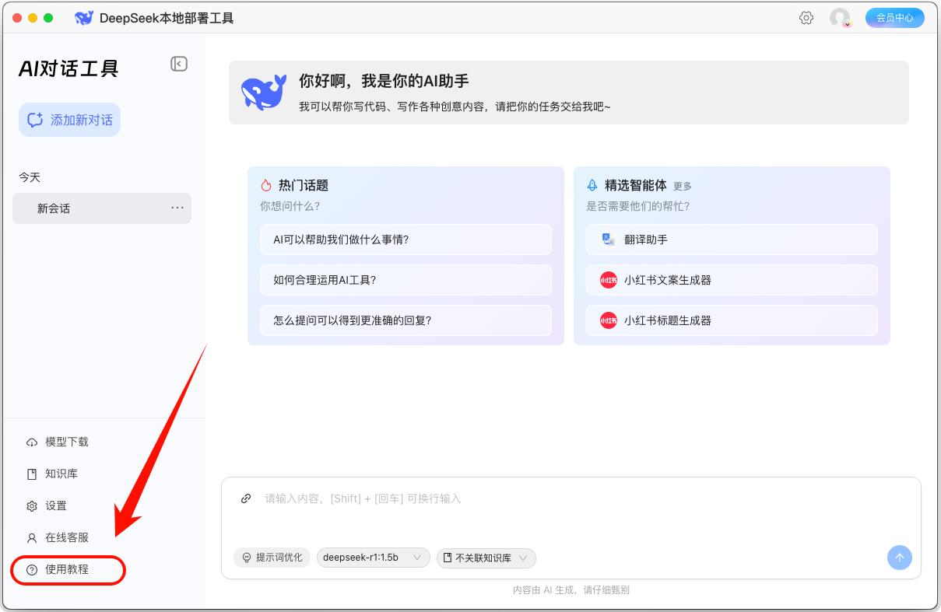Screen dimensions: 941x612
Task: Click the chat icon on 添加新对话
Action: click(x=35, y=120)
